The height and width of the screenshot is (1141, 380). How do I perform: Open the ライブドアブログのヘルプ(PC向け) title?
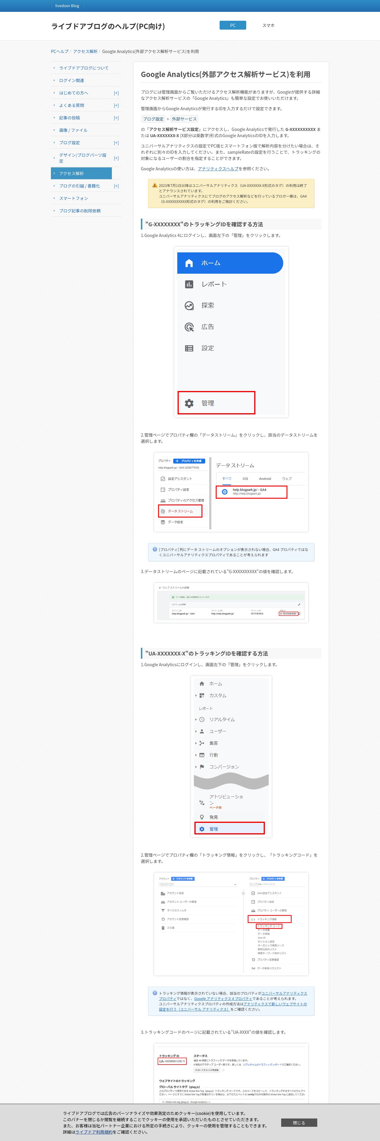(108, 26)
